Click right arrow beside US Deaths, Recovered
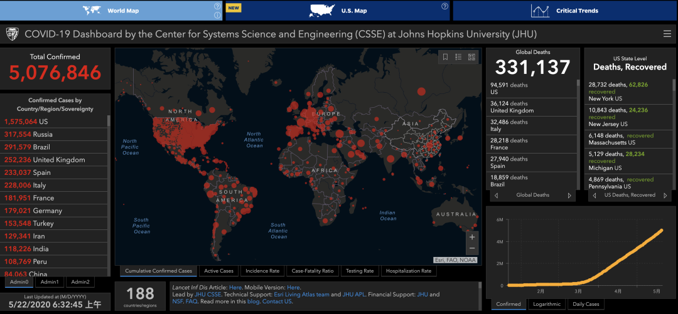The width and height of the screenshot is (678, 314). [x=665, y=195]
